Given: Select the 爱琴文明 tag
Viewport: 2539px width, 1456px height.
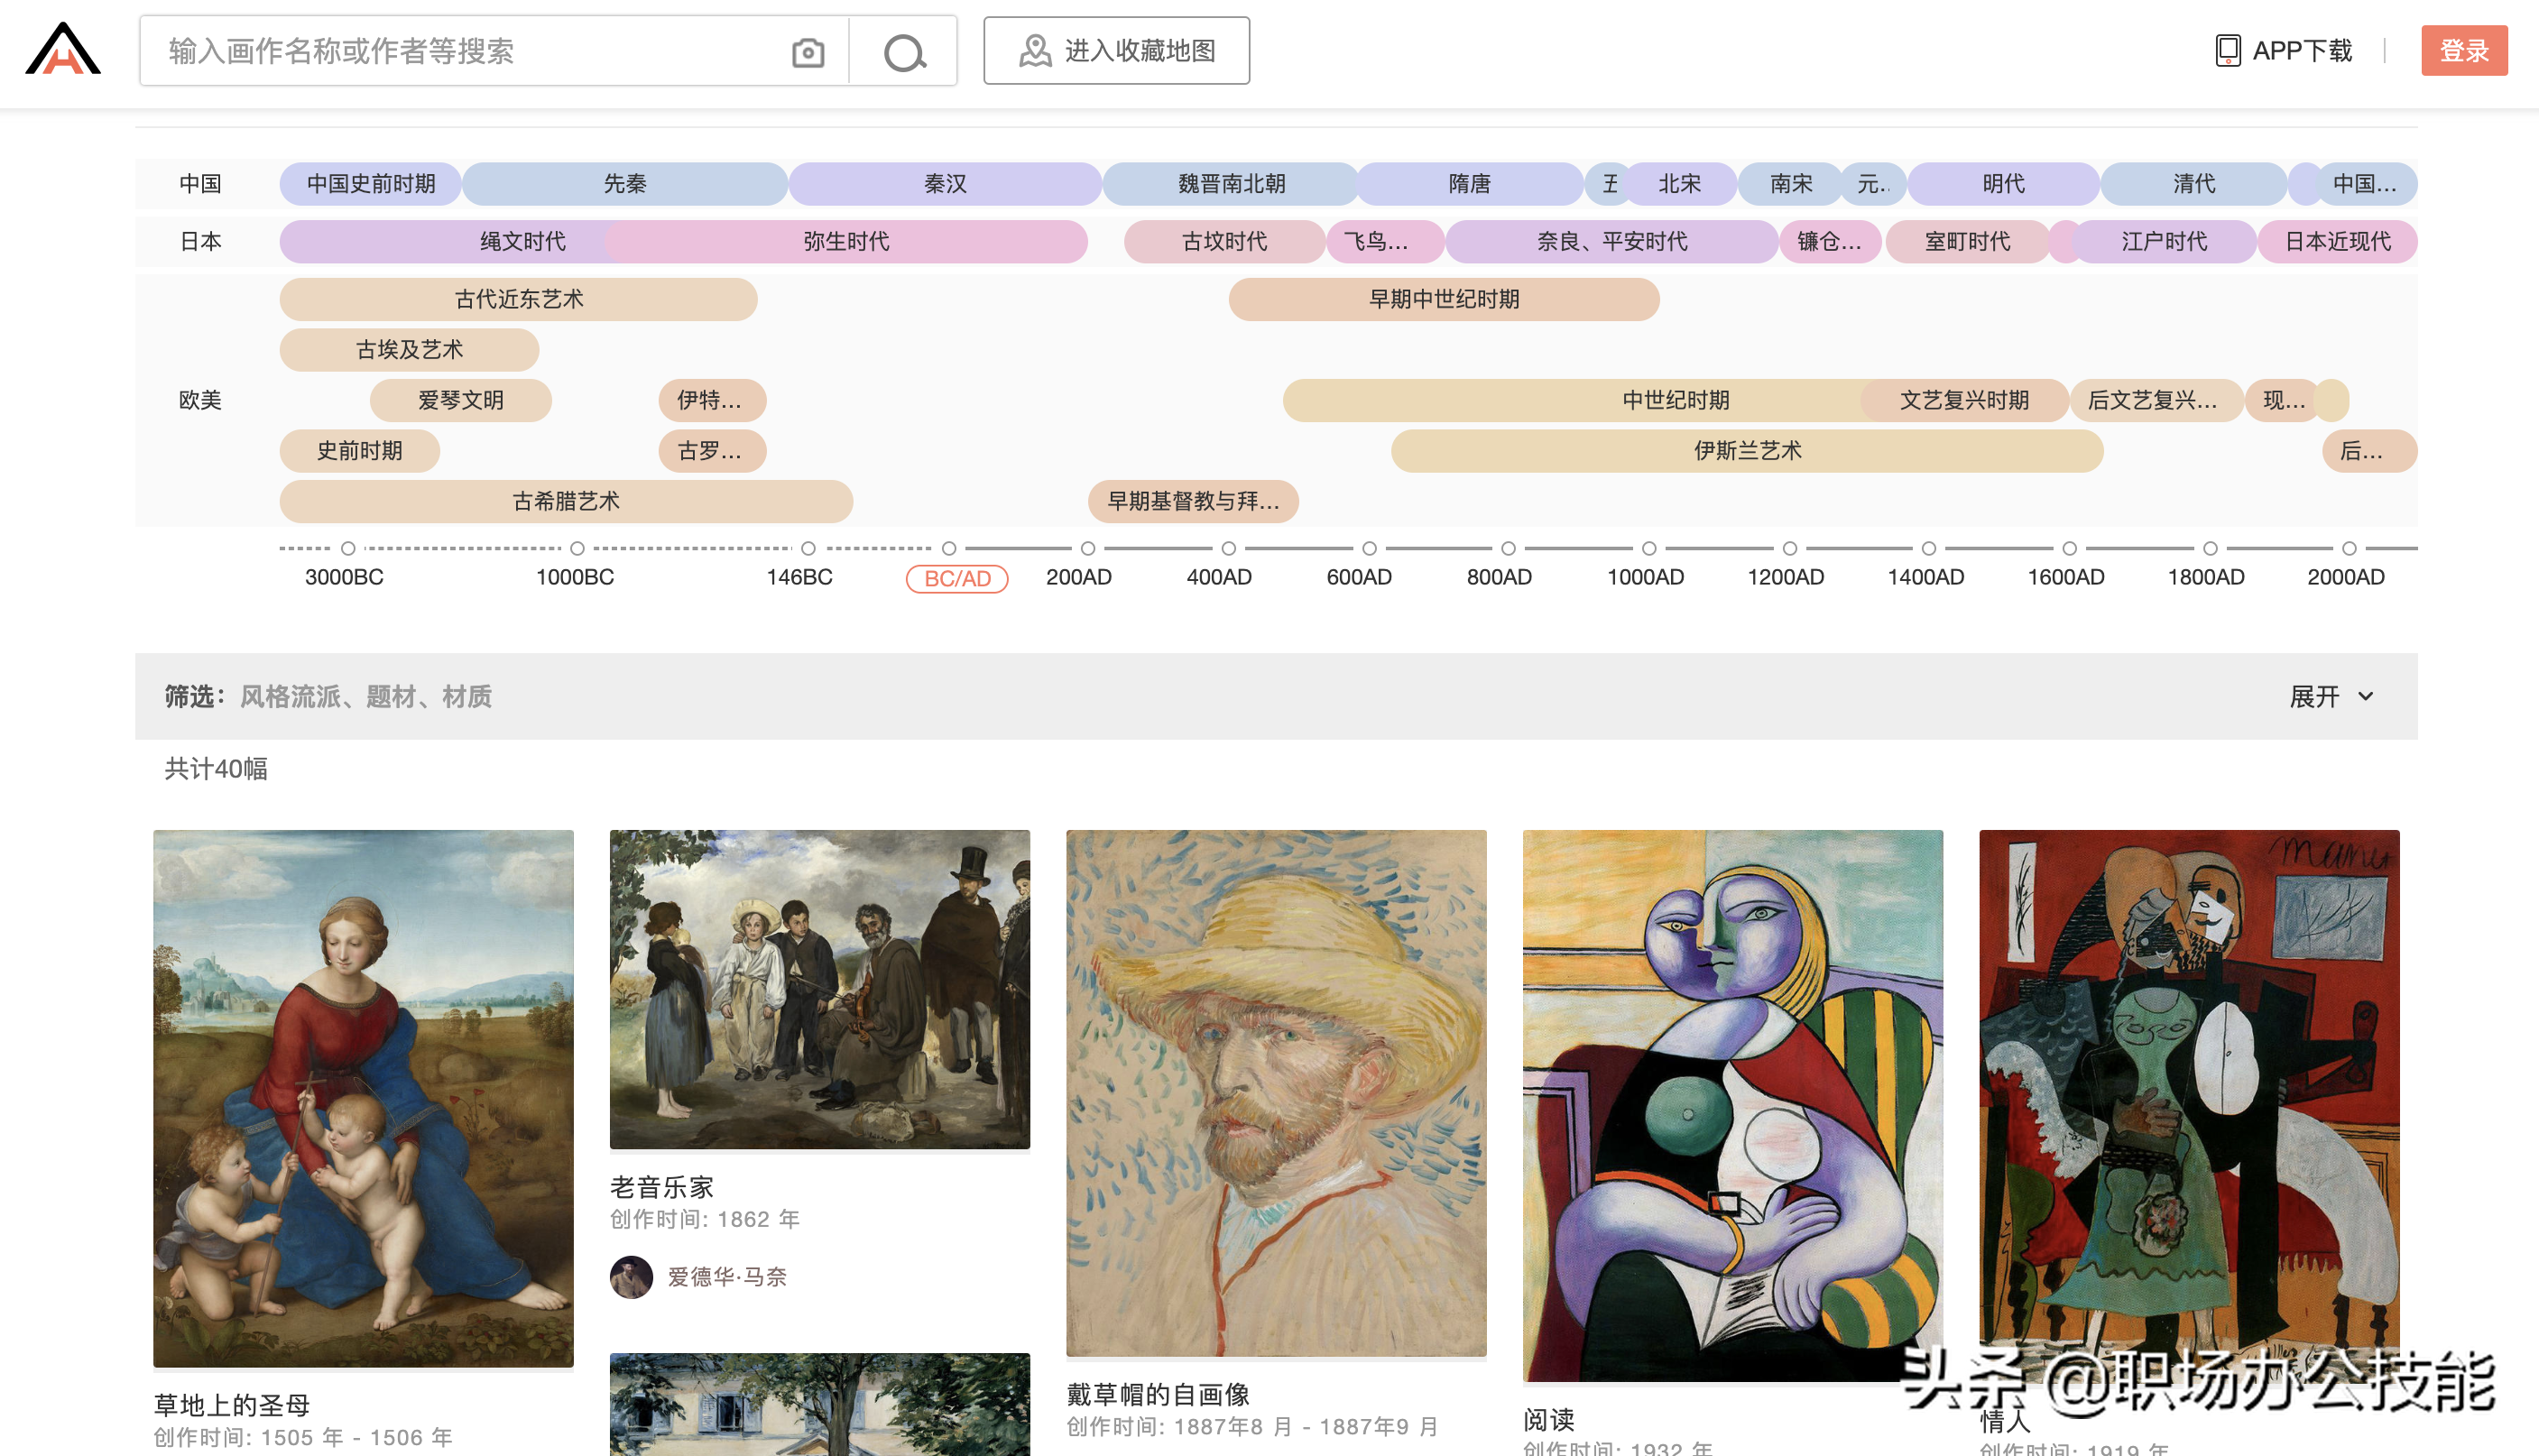Looking at the screenshot, I should (460, 401).
